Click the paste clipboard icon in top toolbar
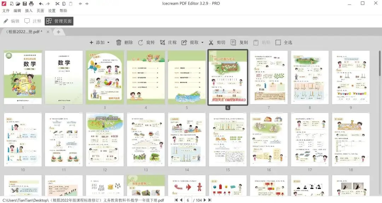This screenshot has height=203, width=382. [71, 4]
